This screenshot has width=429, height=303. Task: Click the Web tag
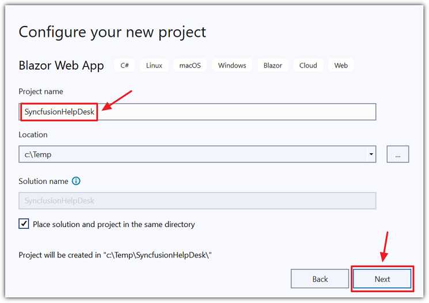click(341, 66)
